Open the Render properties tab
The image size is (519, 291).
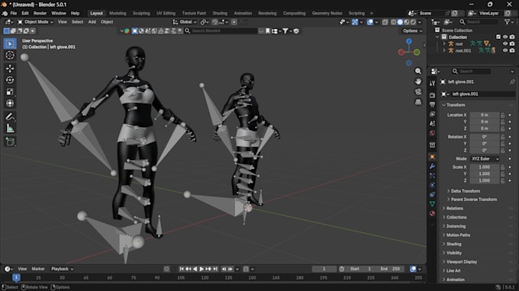pos(432,95)
